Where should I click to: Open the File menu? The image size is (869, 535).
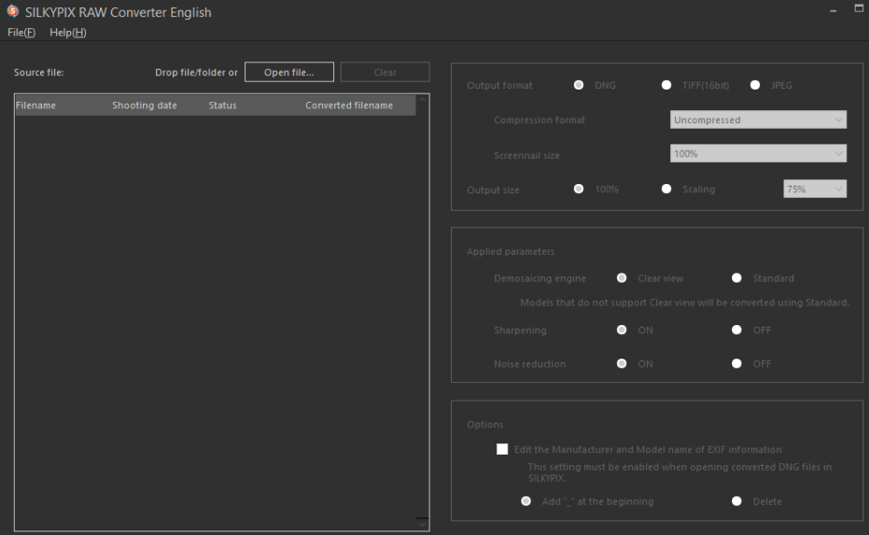[x=21, y=33]
